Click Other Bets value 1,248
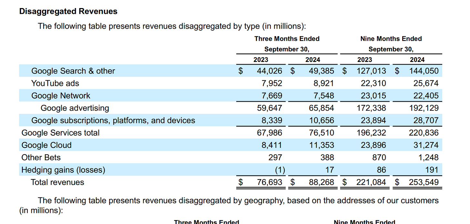The width and height of the screenshot is (470, 224). pyautogui.click(x=428, y=158)
